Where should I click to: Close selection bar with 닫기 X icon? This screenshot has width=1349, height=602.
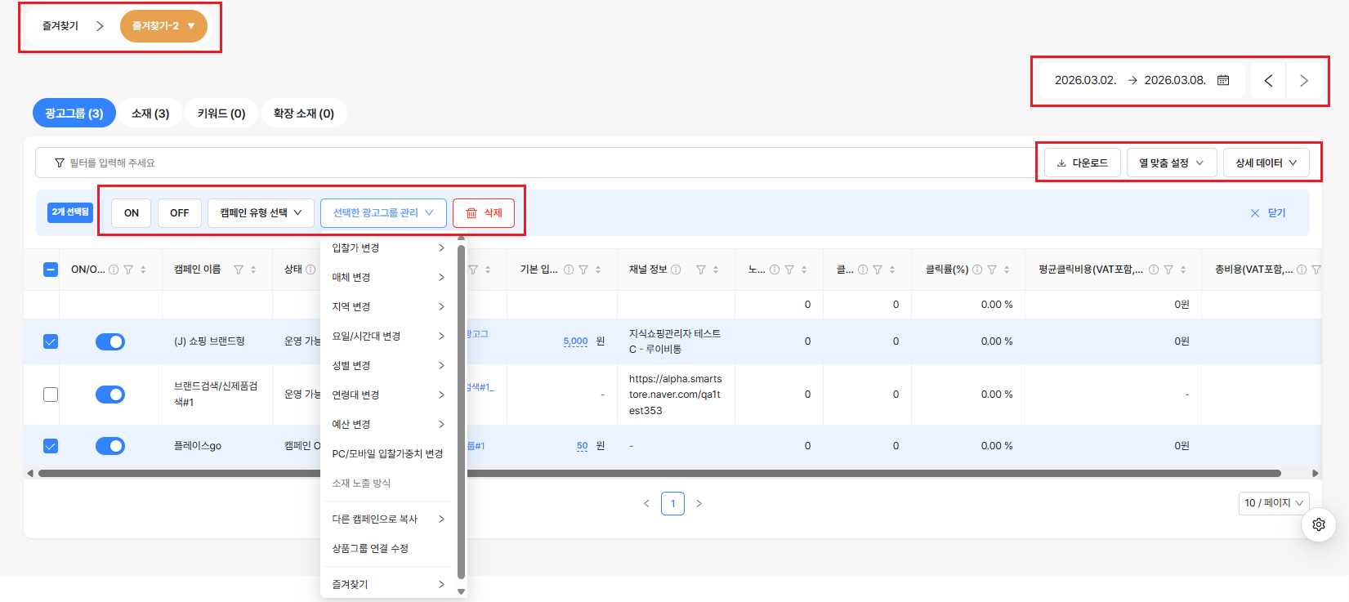click(1255, 213)
